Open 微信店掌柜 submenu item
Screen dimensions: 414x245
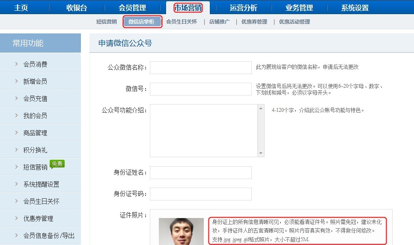[143, 22]
